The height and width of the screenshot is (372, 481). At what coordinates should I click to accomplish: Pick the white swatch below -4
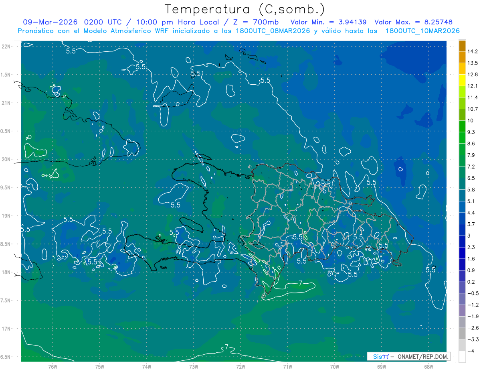(x=462, y=357)
